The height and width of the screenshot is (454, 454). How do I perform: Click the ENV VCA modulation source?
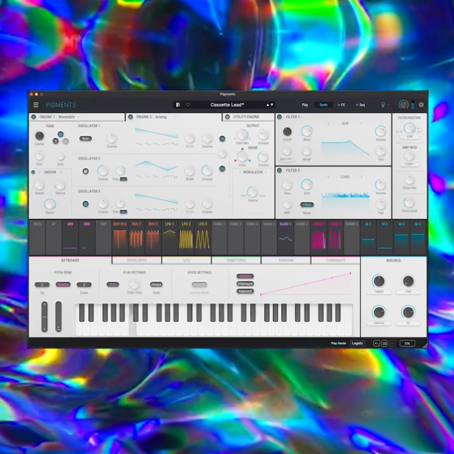(120, 237)
